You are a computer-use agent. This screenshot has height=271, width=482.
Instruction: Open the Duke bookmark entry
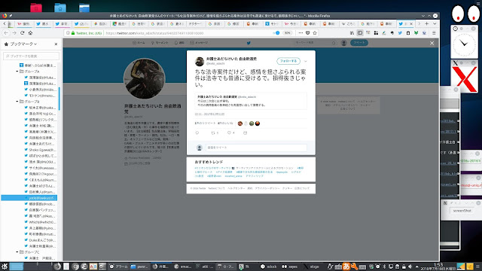[x=40, y=240]
